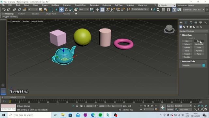The image size is (209, 118).
Task: Click the Undo arrow icon
Action: click(4, 10)
